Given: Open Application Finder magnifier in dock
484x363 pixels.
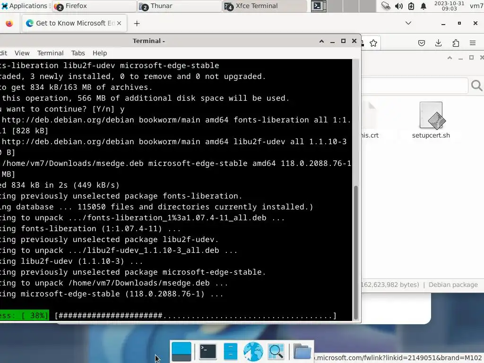Looking at the screenshot, I should pyautogui.click(x=276, y=351).
